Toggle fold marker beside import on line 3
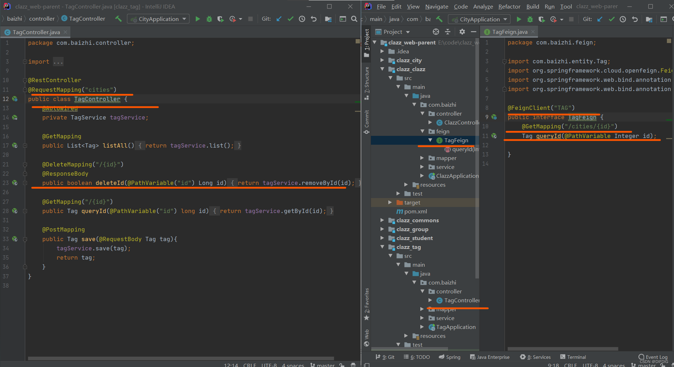The image size is (674, 367). coord(25,62)
